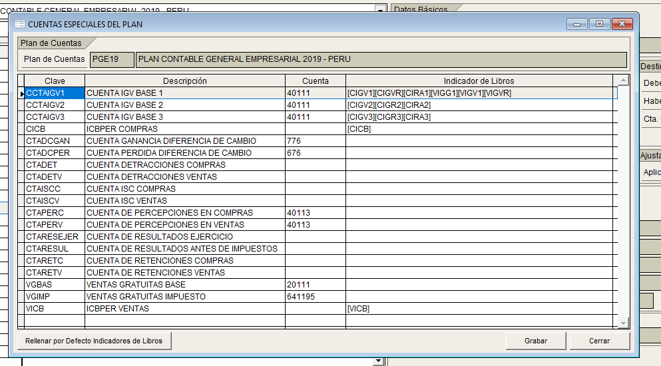The width and height of the screenshot is (661, 366).
Task: Select the Plan de Cuentas tab
Action: [x=51, y=43]
